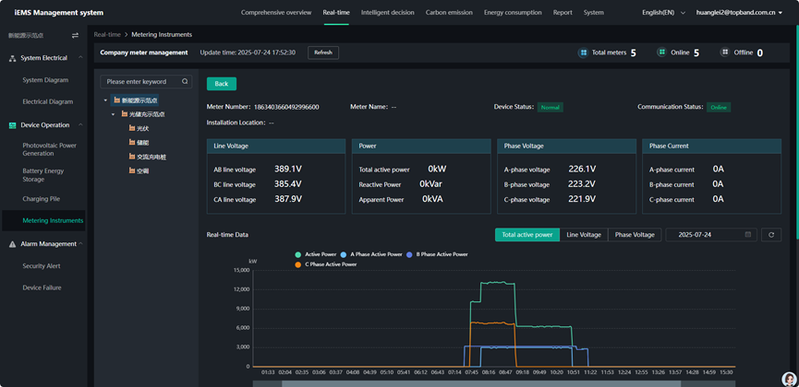Open System Diagram in sidebar
Viewport: 799px width, 387px height.
coord(45,80)
